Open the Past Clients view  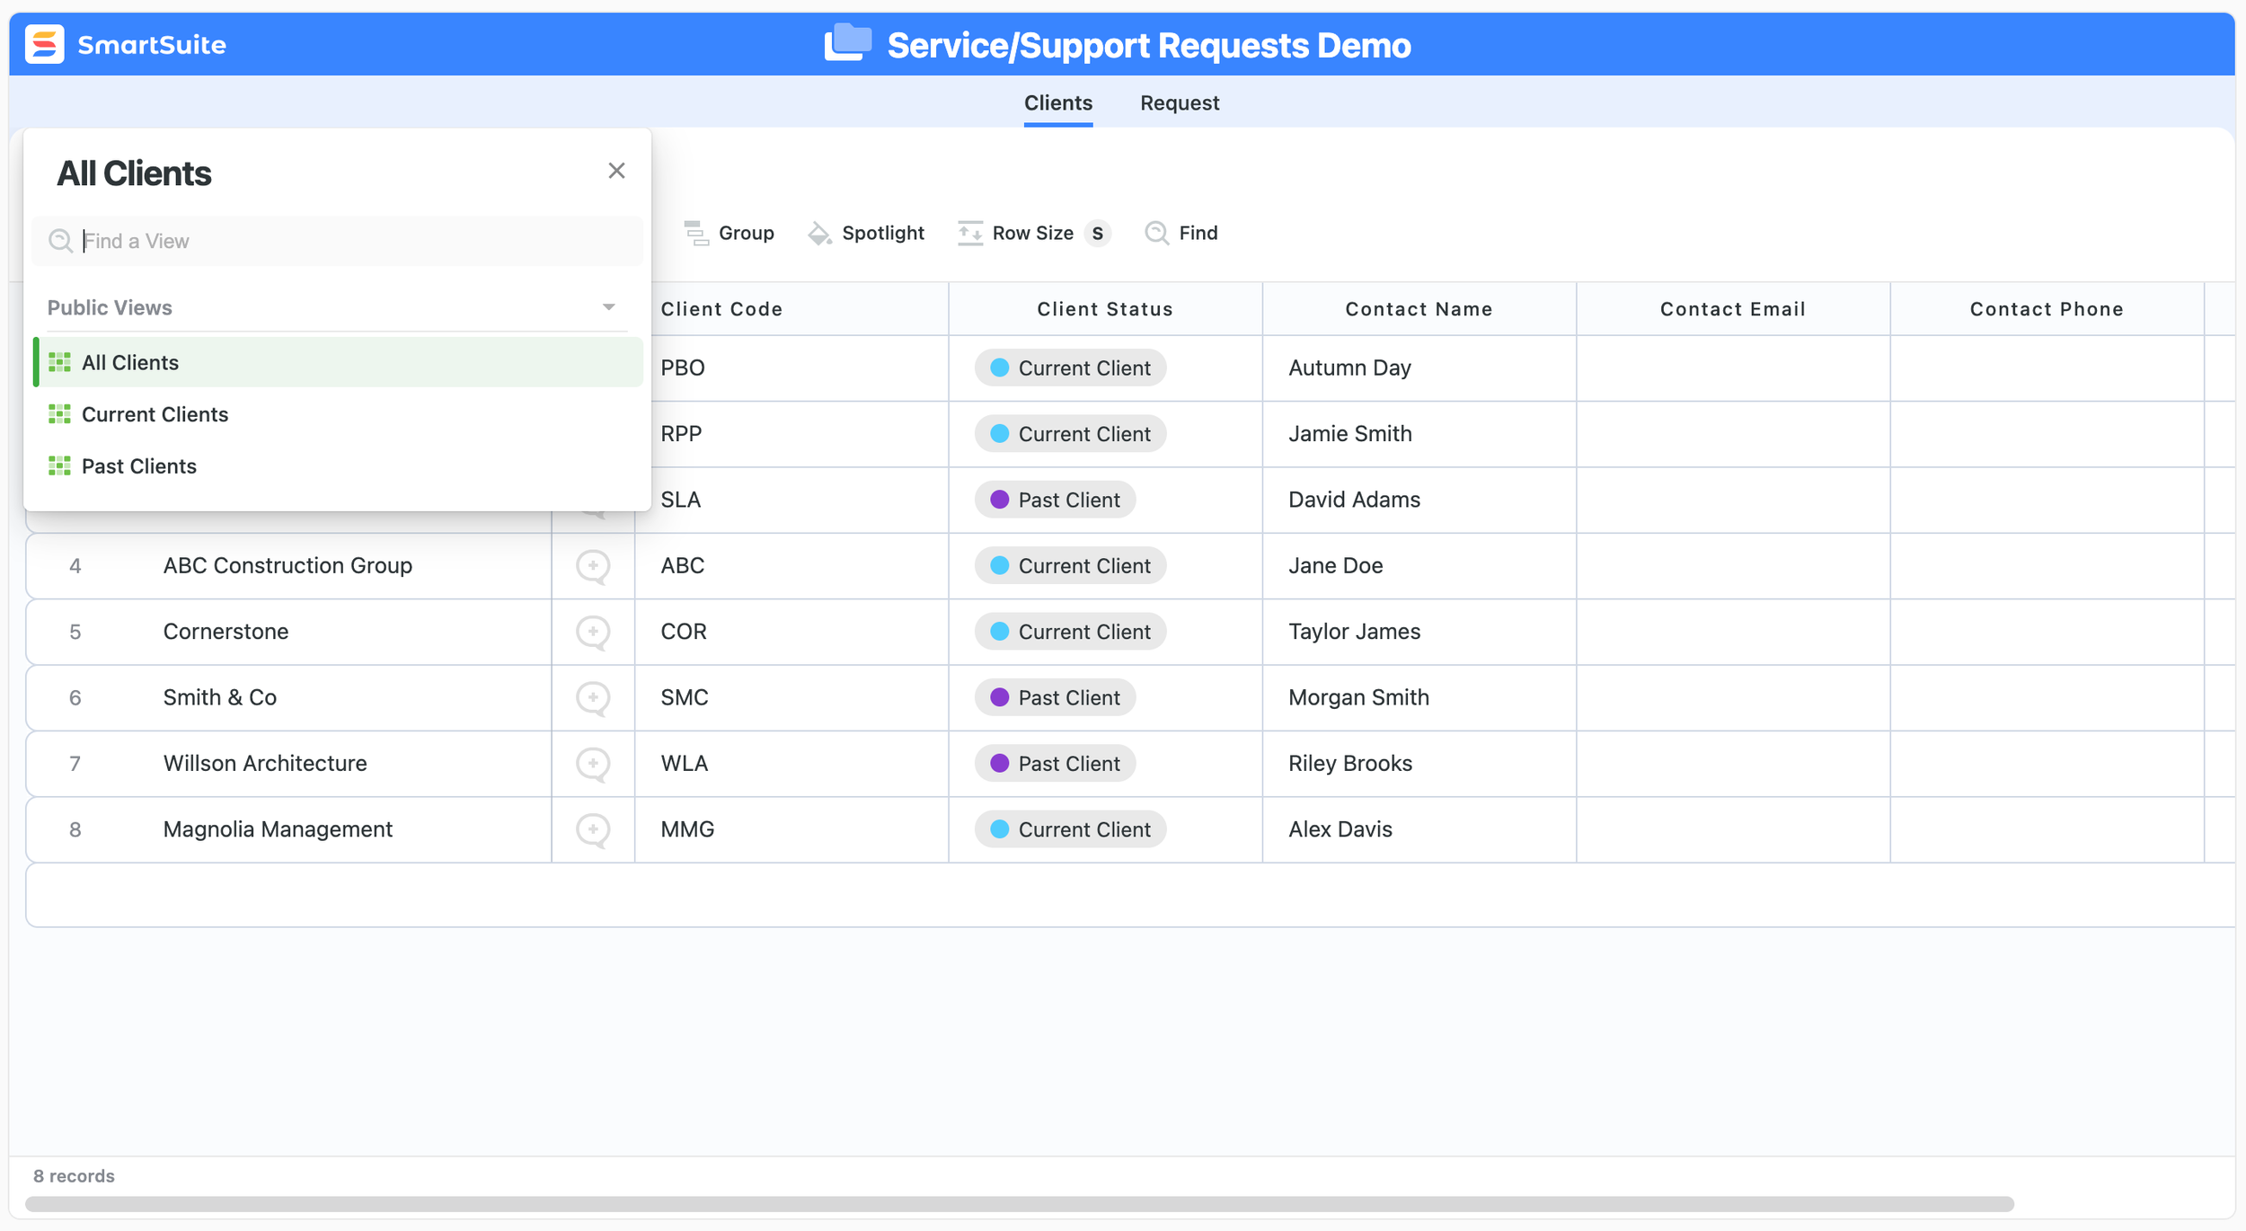(x=338, y=466)
